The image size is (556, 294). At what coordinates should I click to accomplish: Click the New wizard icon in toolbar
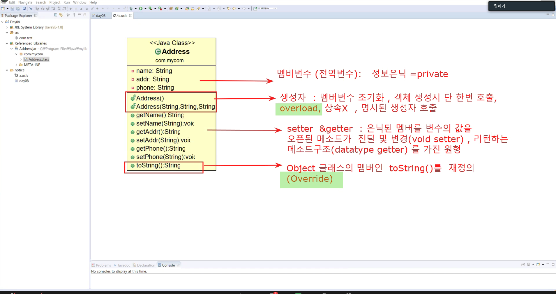pyautogui.click(x=3, y=8)
